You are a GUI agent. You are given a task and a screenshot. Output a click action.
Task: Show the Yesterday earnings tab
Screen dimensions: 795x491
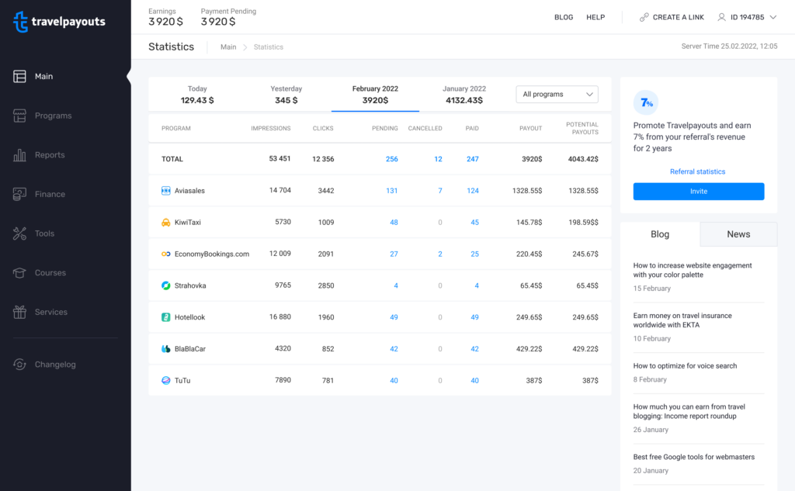286,95
